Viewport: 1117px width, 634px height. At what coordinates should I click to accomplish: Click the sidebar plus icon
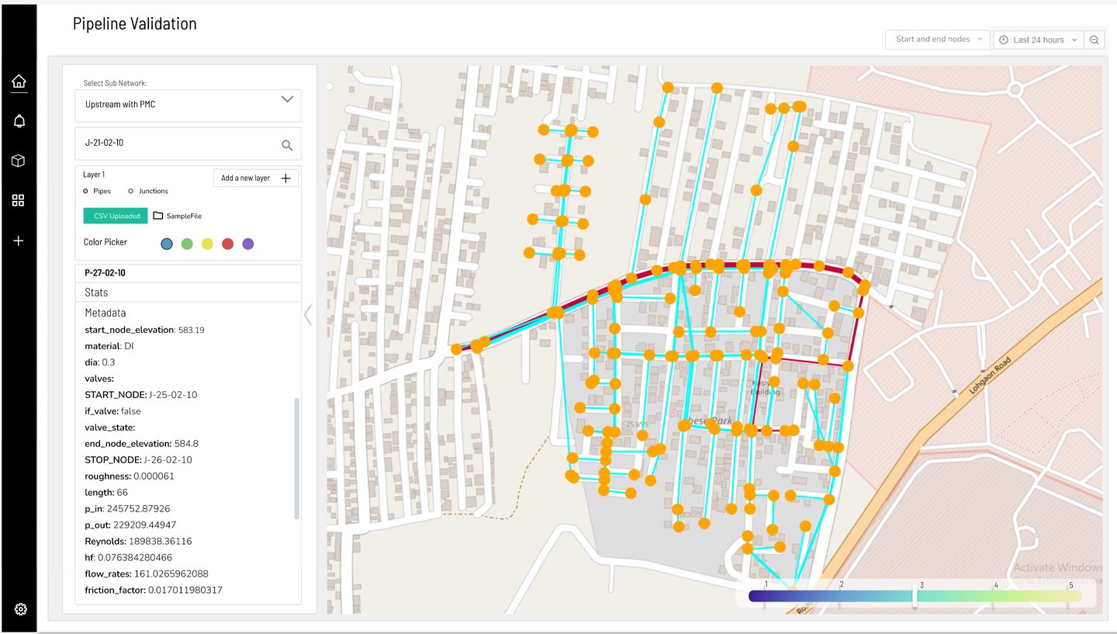(19, 241)
